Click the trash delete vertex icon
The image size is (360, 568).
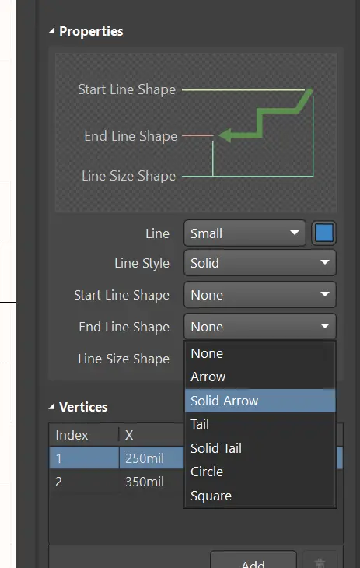pos(320,562)
